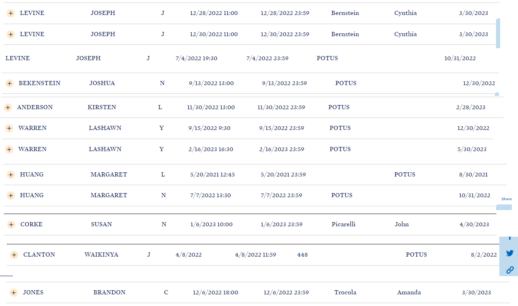Click the plus icon next to JONES
This screenshot has width=518, height=306.
[14, 293]
